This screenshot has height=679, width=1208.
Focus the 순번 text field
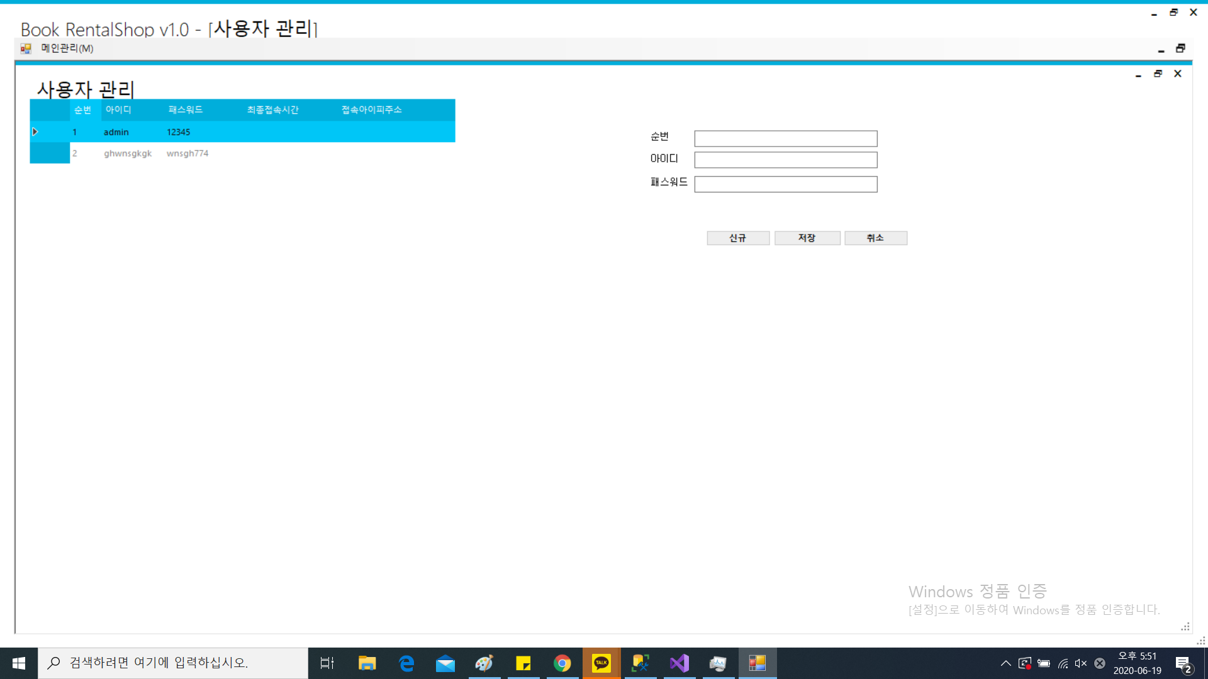(785, 138)
